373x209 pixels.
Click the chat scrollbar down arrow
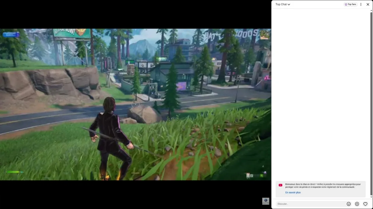(x=371, y=197)
